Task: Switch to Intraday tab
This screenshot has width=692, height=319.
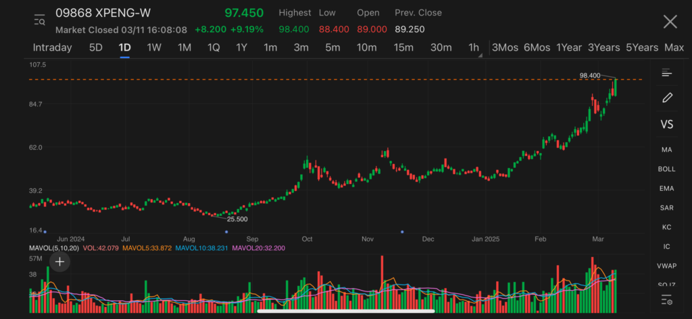Action: 52,48
